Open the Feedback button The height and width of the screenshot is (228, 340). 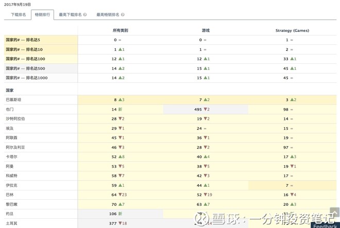(x=325, y=225)
